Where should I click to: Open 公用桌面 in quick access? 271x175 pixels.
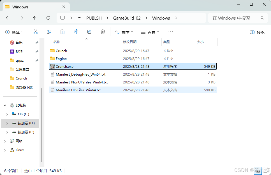(x=22, y=69)
